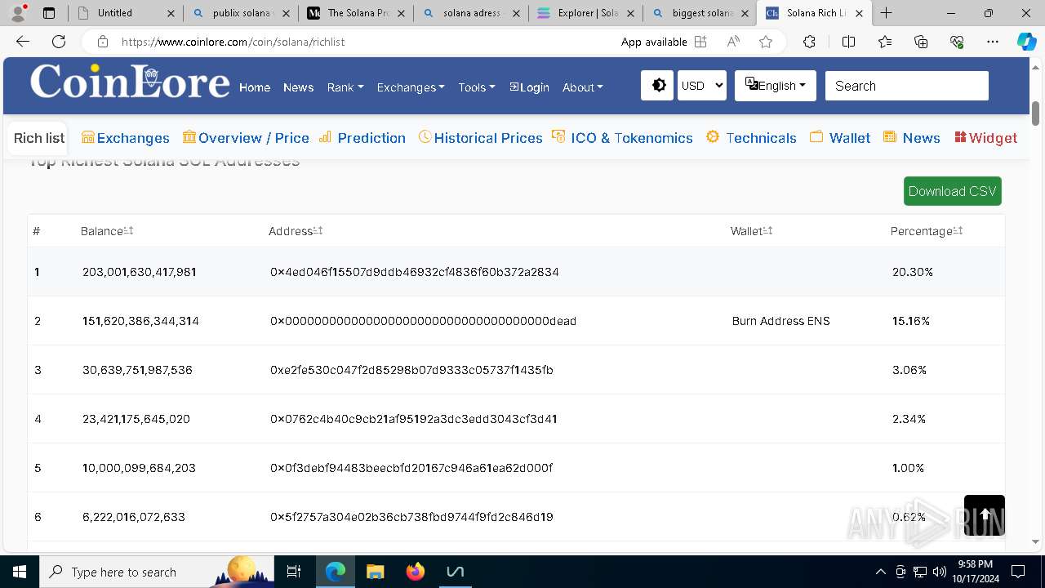The width and height of the screenshot is (1045, 588).
Task: Refresh the page
Action: [x=59, y=42]
